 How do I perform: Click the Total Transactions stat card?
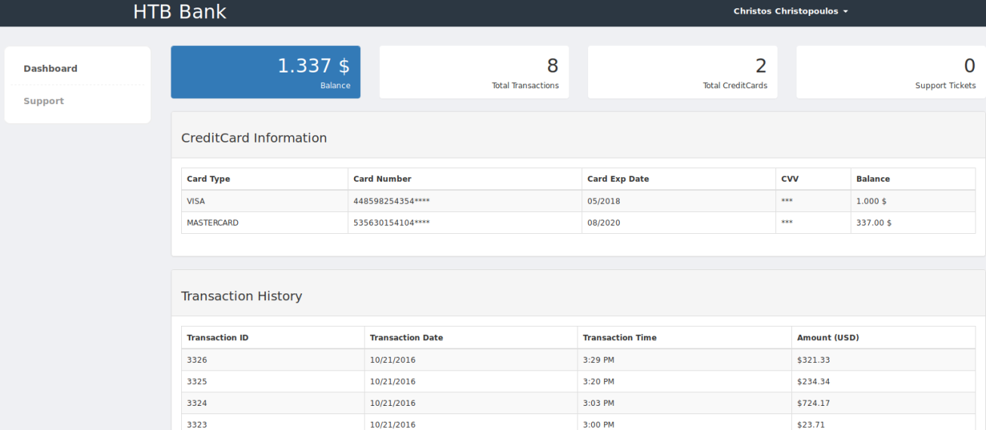[474, 72]
